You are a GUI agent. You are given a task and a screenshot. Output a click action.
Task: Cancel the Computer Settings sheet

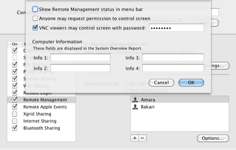click(x=162, y=82)
